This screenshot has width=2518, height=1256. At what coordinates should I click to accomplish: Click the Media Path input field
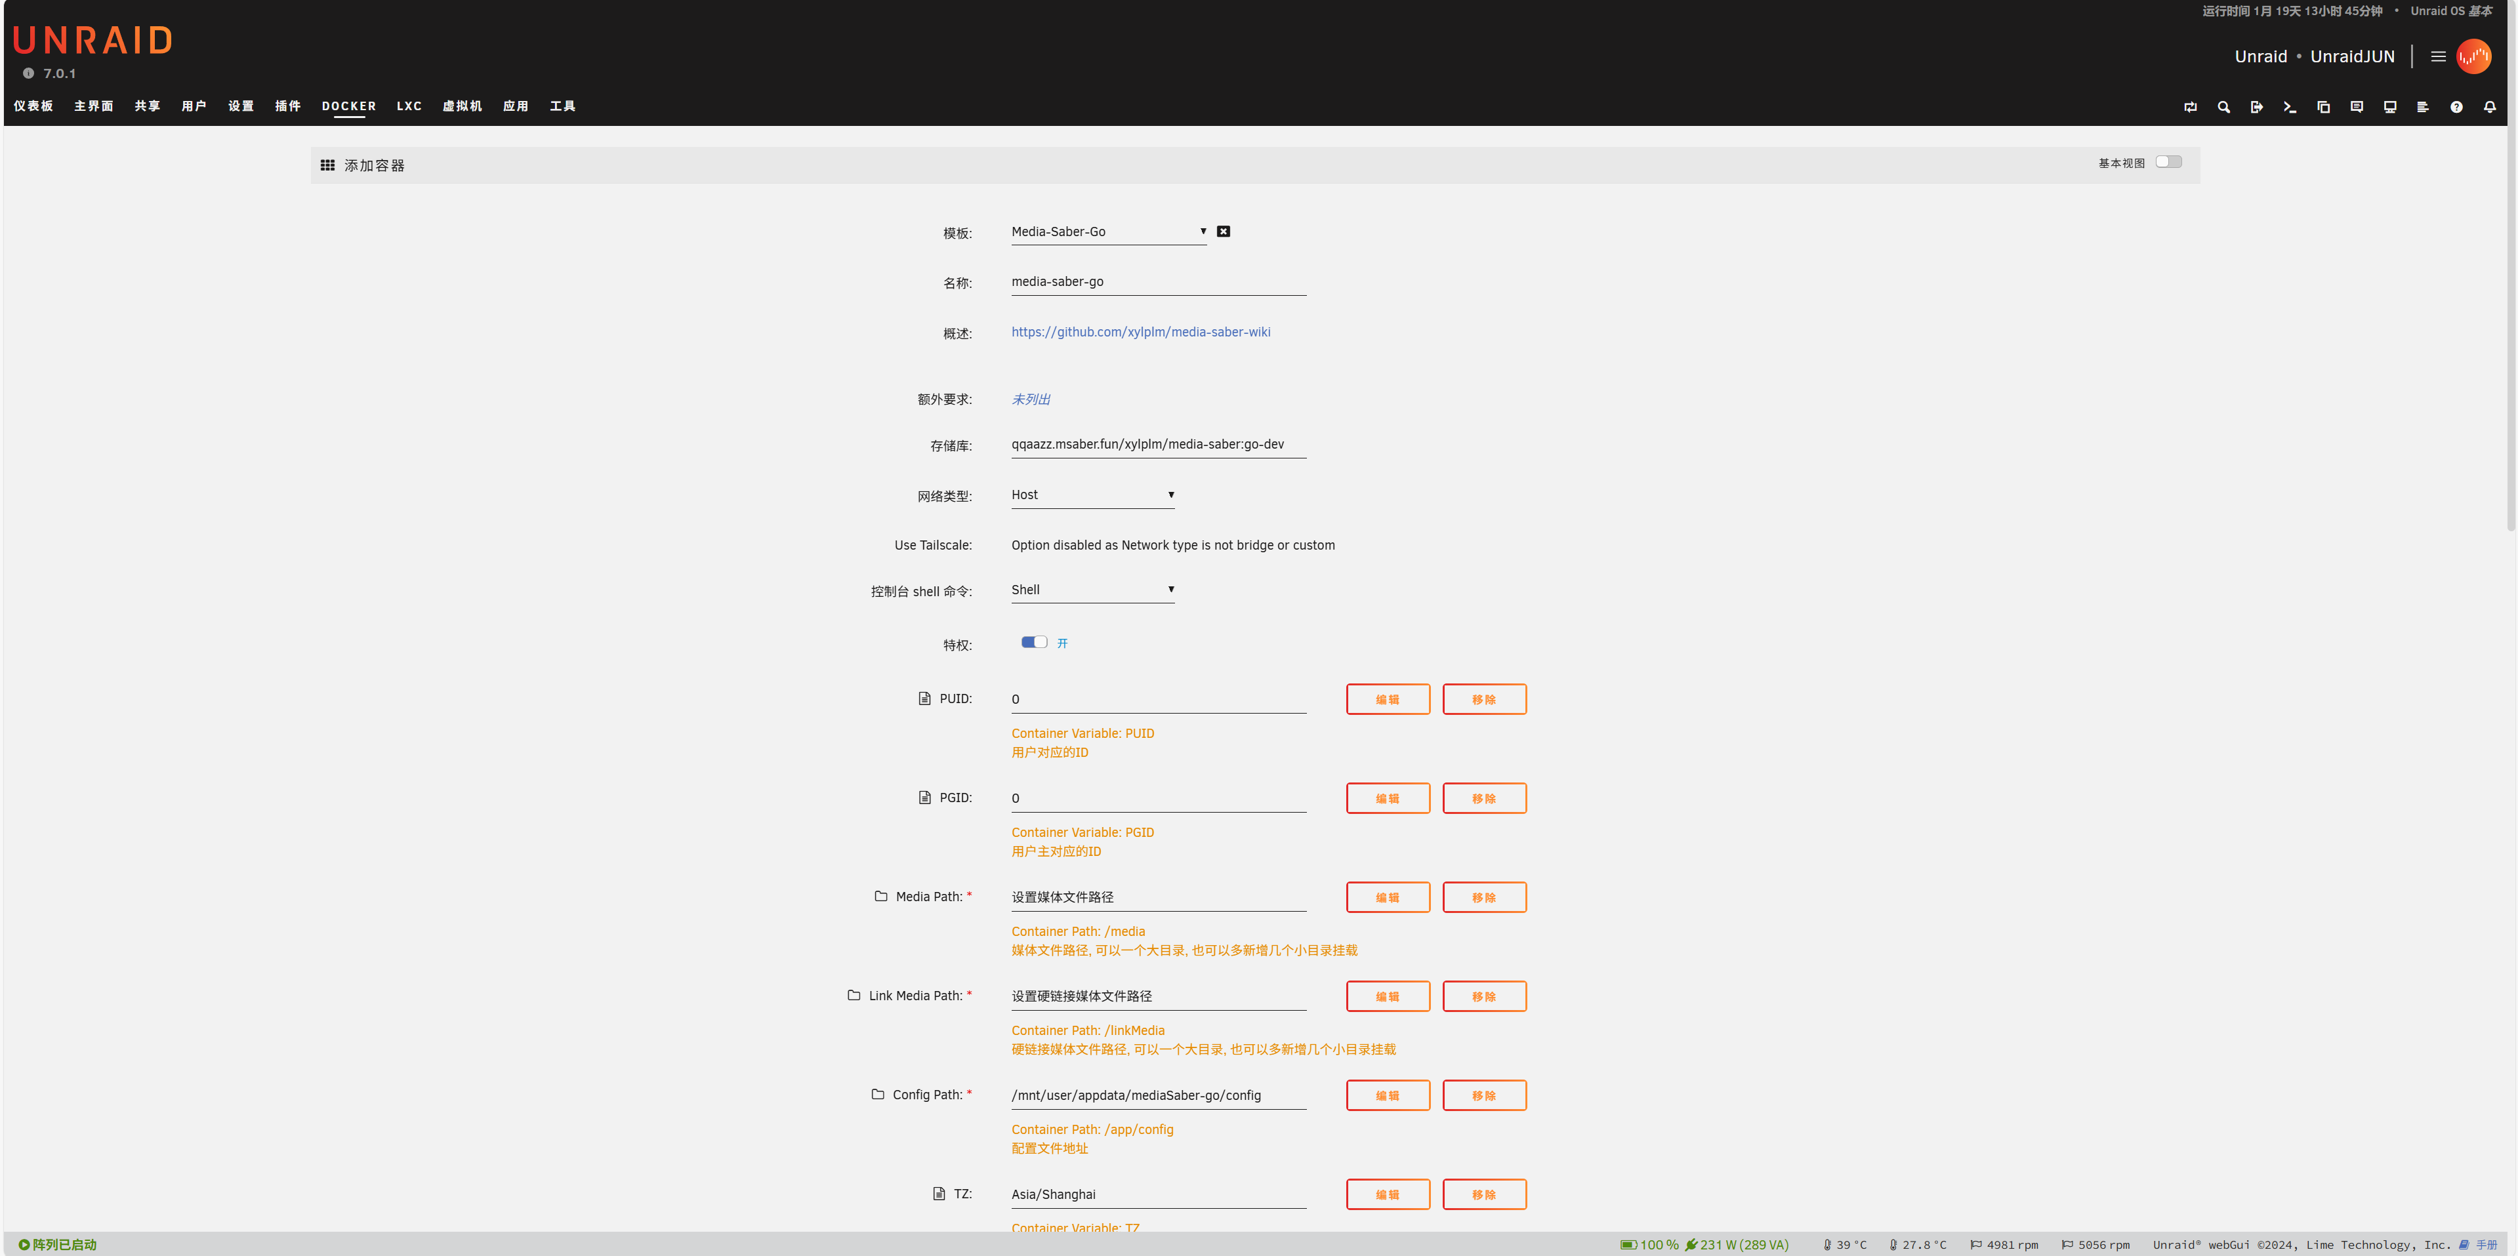click(1157, 897)
